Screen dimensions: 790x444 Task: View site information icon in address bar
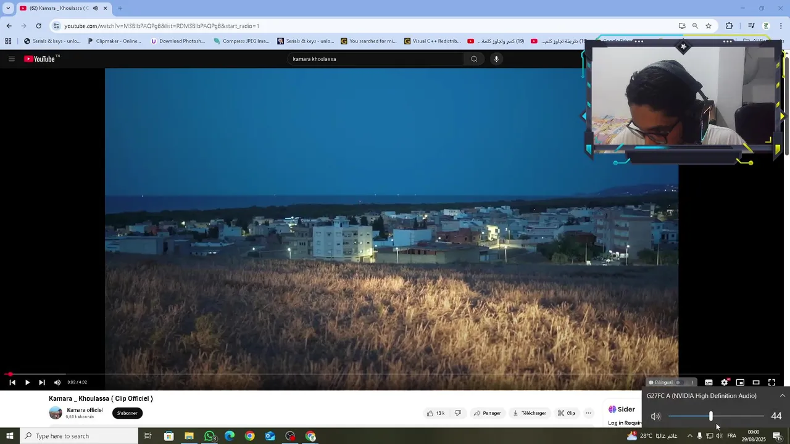[56, 26]
